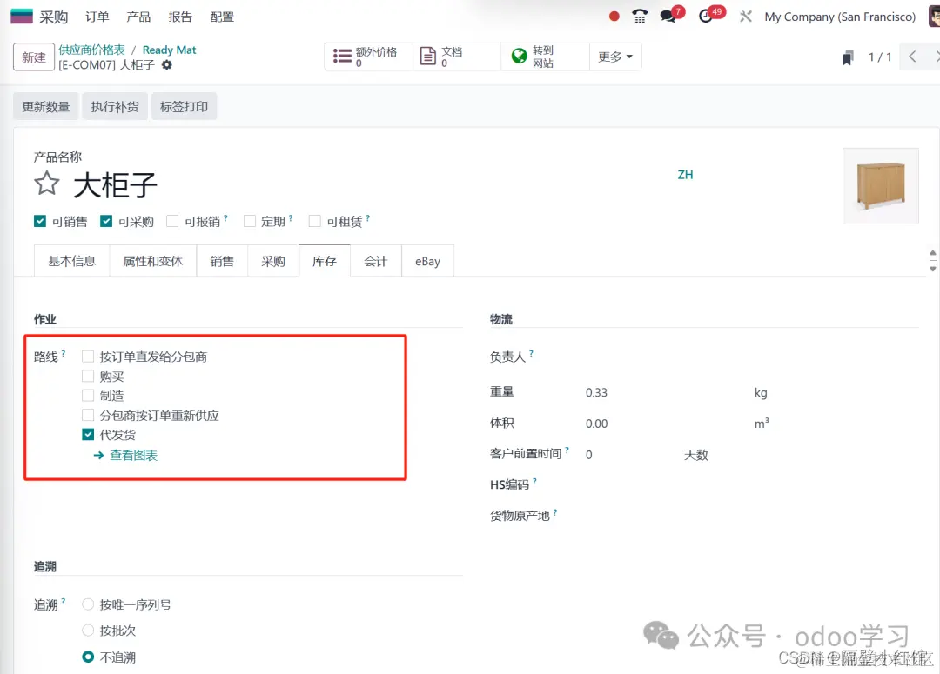Open the activities clock icon
The image size is (940, 674).
(706, 17)
